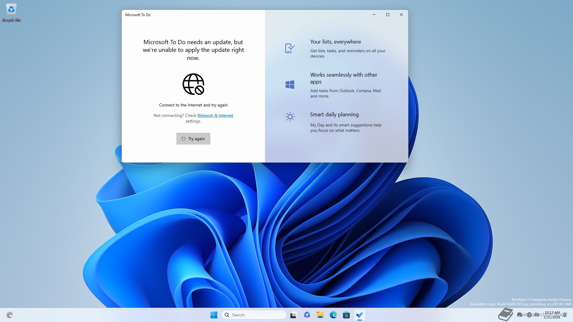Image resolution: width=573 pixels, height=322 pixels.
Task: Open the Network & Internet settings link
Action: (x=215, y=115)
